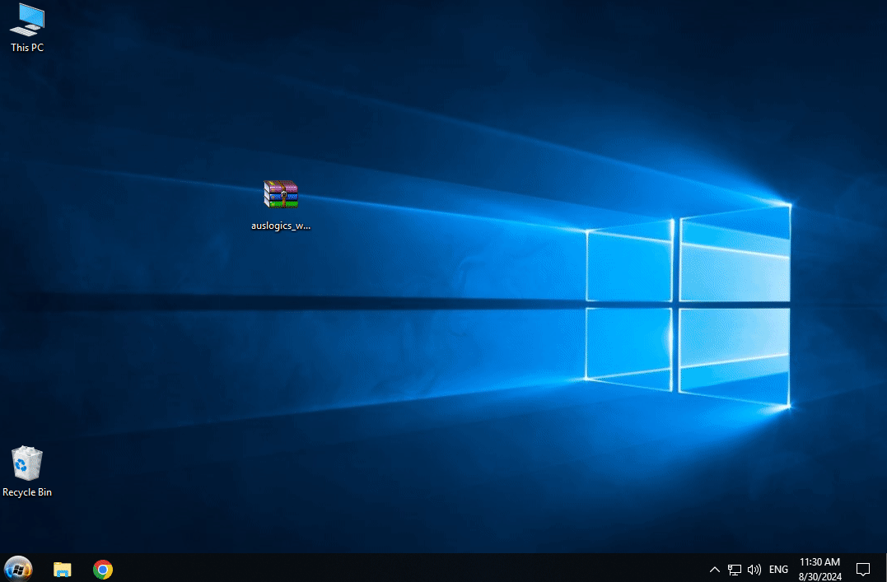Select the auslogics_w... WinRAR archive icon
The width and height of the screenshot is (887, 582).
(281, 194)
